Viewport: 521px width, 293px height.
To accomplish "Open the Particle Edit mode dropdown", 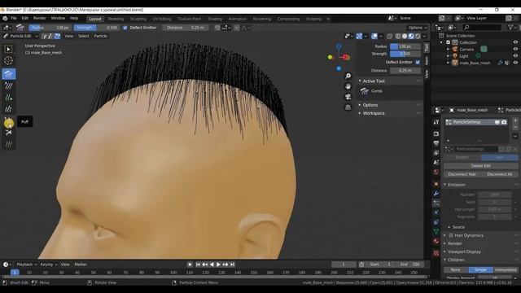I will coord(20,36).
